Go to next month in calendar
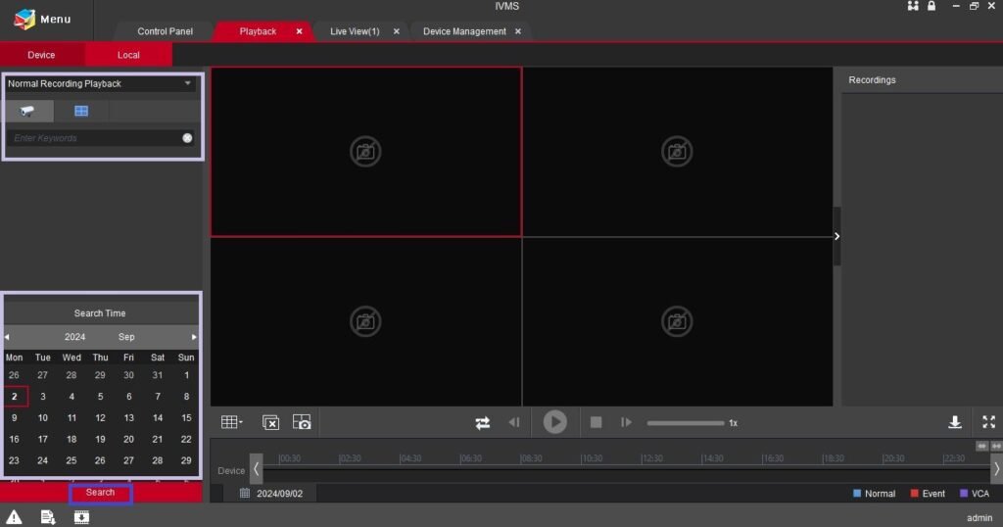Screen dimensions: 1003x527 coord(194,336)
